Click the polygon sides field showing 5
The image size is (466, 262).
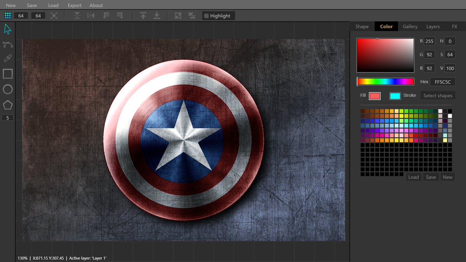(x=8, y=118)
